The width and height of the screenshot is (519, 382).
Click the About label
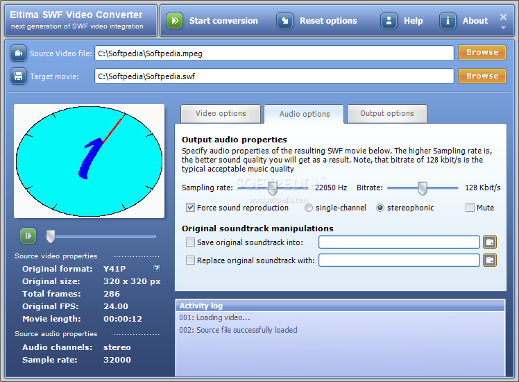pos(475,21)
